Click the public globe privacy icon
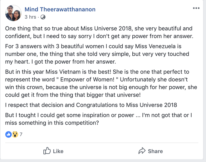 tap(43, 17)
